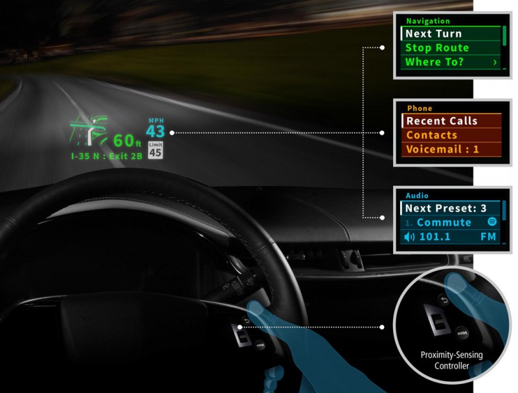Click the Audio menu scrollbar
Image resolution: width=518 pixels, height=393 pixels.
point(504,210)
